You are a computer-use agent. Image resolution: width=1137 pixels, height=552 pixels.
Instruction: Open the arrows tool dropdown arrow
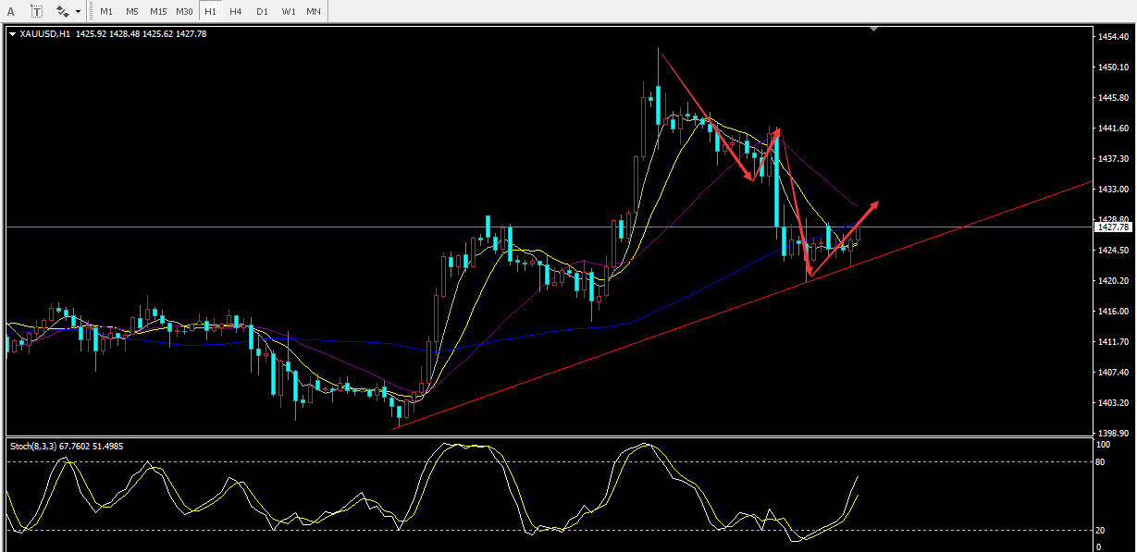coord(78,12)
